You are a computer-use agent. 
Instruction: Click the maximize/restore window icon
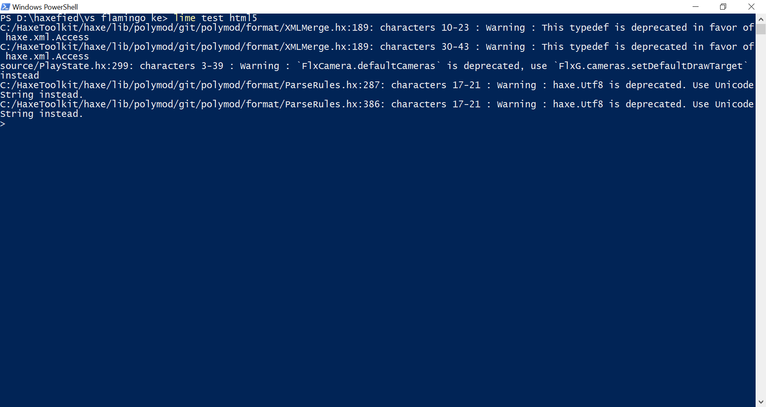pos(723,6)
